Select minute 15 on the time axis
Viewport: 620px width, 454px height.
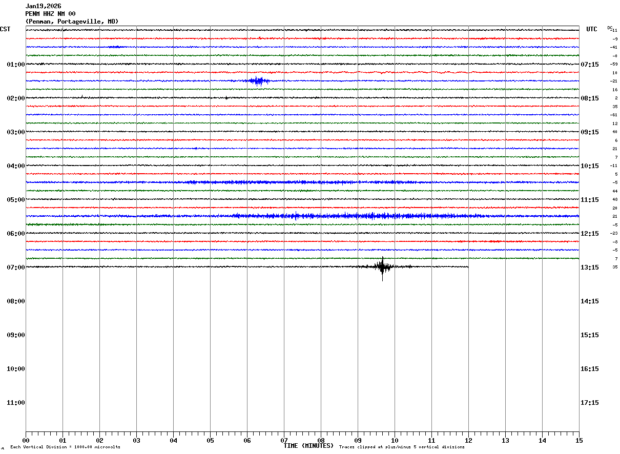(x=578, y=440)
